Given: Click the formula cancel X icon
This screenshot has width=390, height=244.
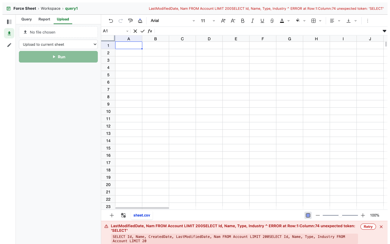Looking at the screenshot, I should (x=135, y=31).
